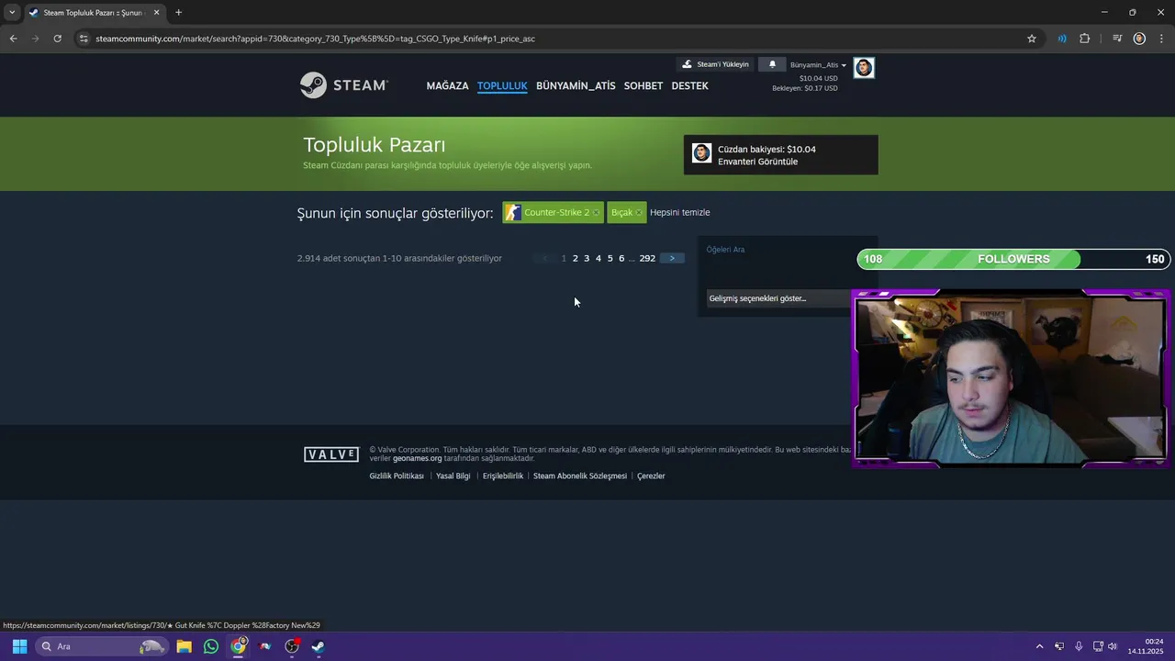Remove the Counter-Strike 2 filter tag
The image size is (1175, 661).
click(x=596, y=213)
